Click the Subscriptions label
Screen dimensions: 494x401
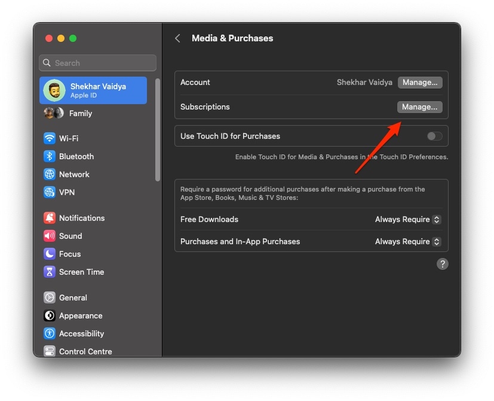(205, 107)
